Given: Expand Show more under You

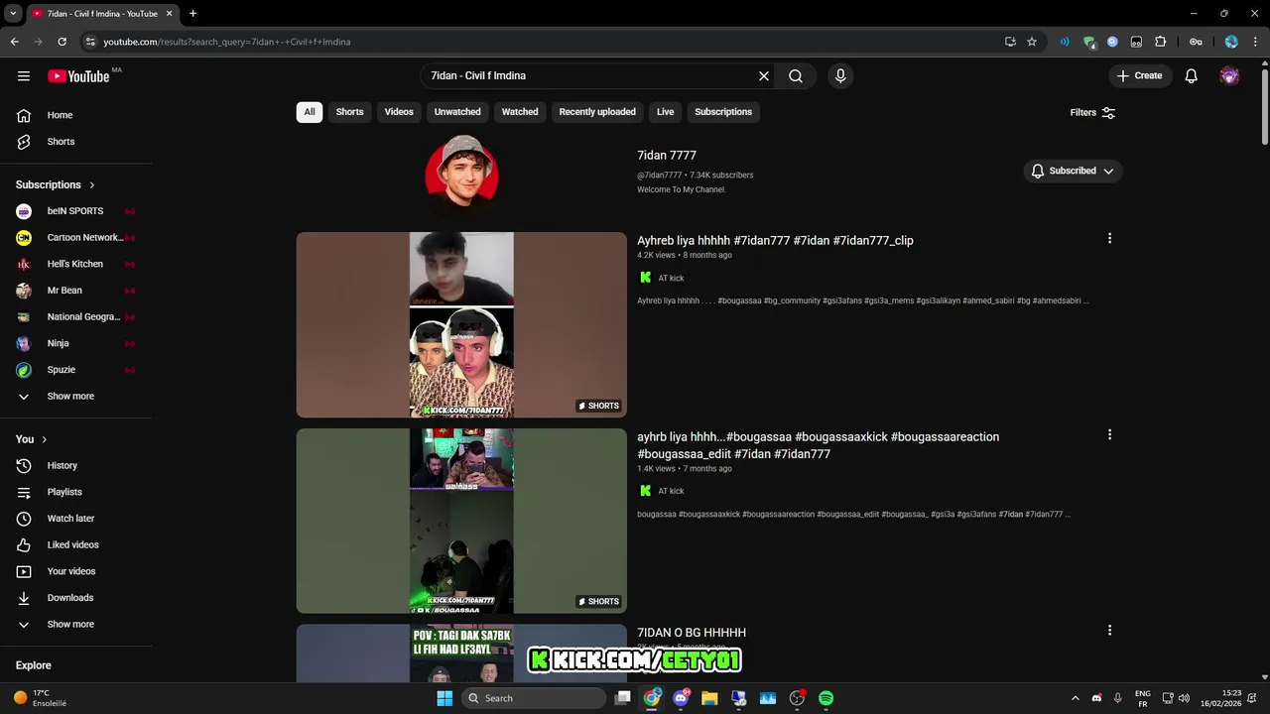Looking at the screenshot, I should pyautogui.click(x=76, y=625).
